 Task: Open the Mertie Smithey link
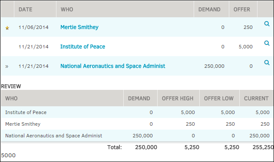coord(79,27)
